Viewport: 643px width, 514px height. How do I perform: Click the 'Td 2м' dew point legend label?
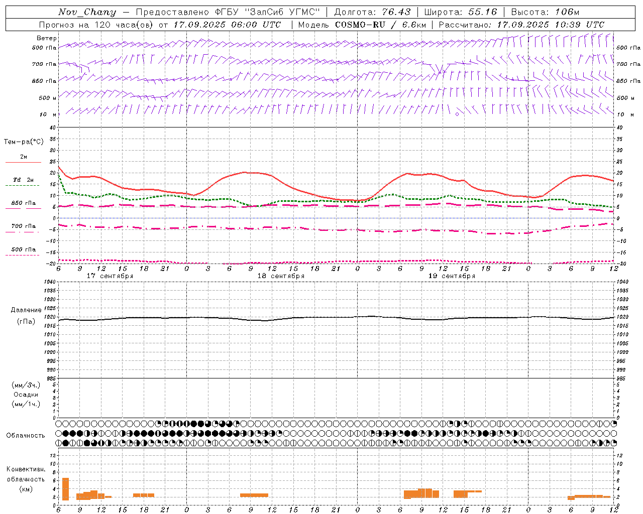[x=24, y=180]
